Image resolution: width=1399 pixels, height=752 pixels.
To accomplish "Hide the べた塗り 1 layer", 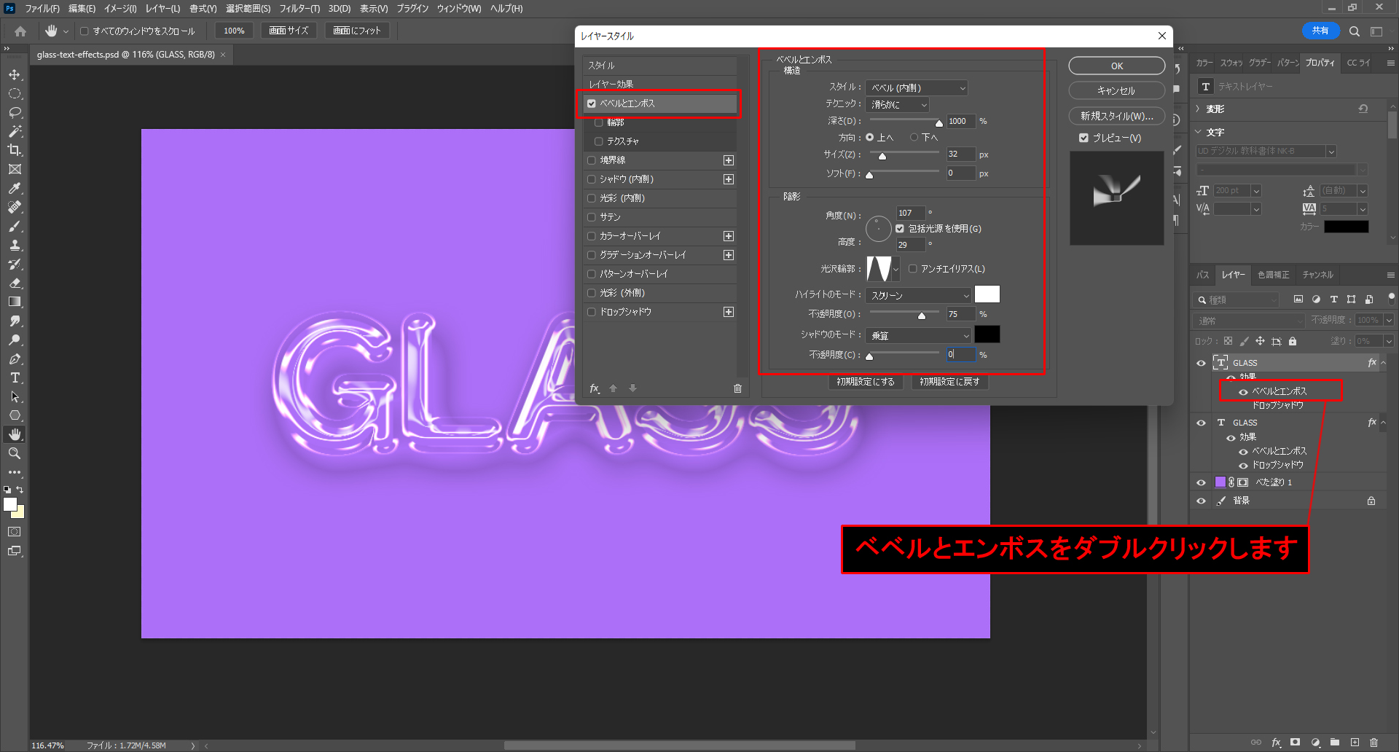I will point(1201,482).
